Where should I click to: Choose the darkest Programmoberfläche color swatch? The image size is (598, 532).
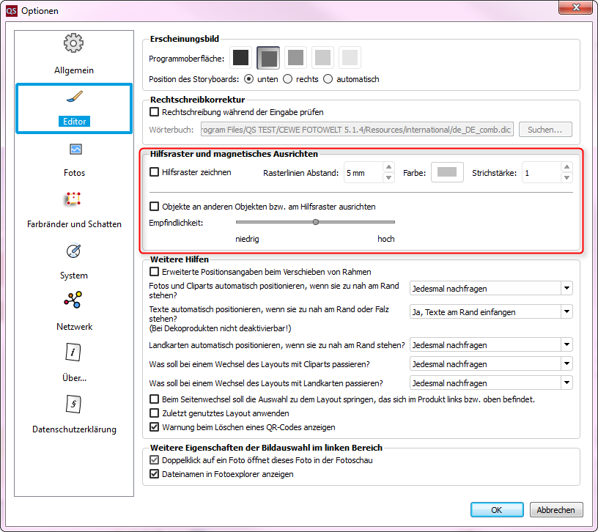pyautogui.click(x=240, y=58)
